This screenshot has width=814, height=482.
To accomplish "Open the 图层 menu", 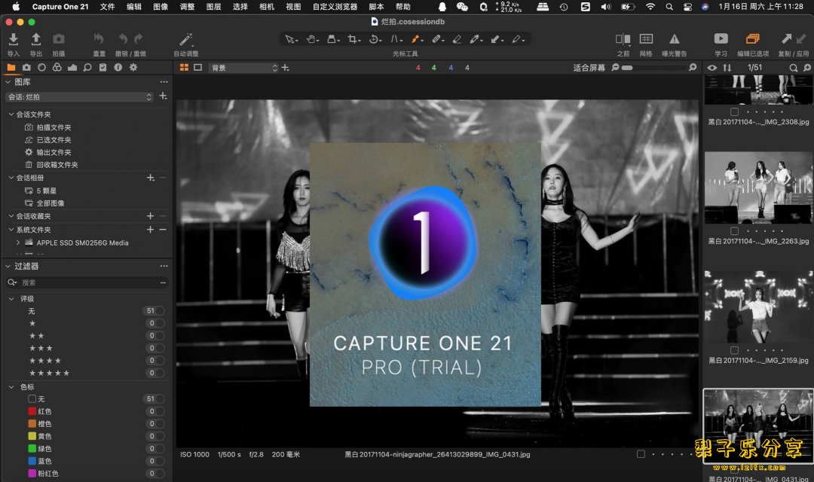I will click(x=213, y=7).
